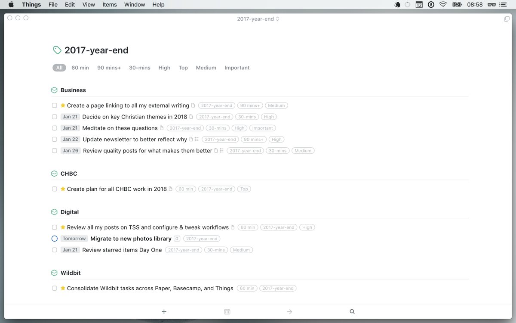
Task: Filter by Medium tag
Action: tap(206, 68)
